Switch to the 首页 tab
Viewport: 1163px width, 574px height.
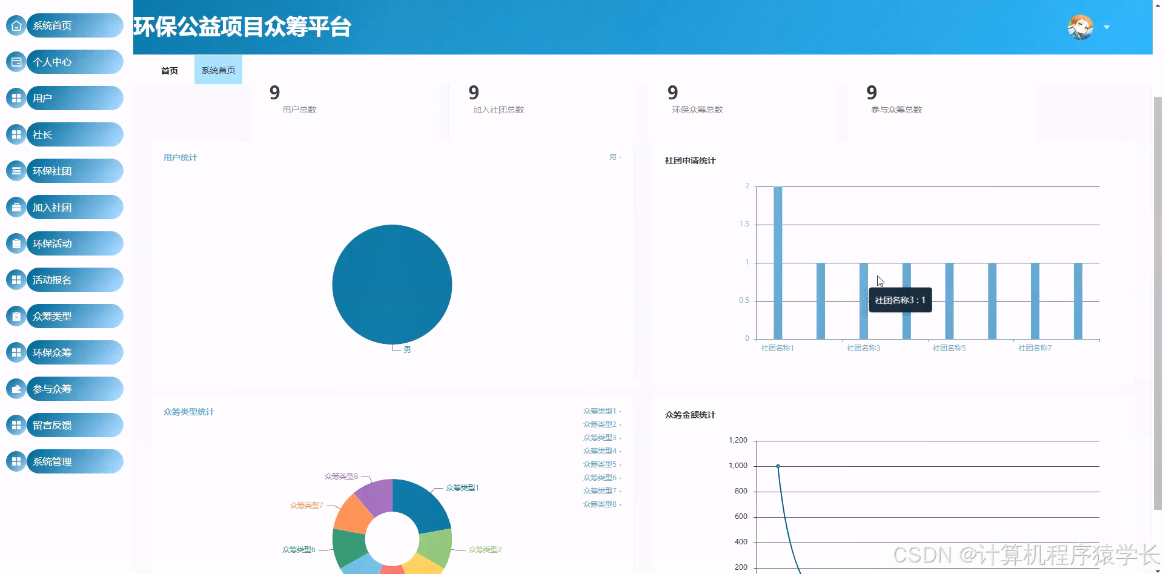(170, 71)
